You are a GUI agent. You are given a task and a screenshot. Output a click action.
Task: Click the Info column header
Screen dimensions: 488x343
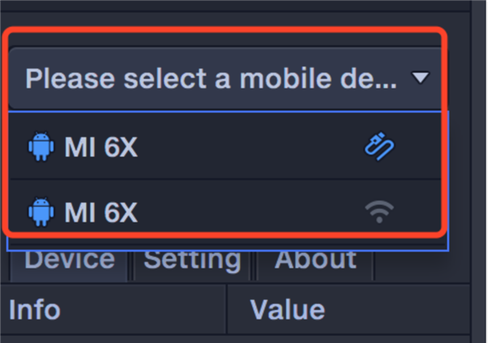click(x=33, y=309)
